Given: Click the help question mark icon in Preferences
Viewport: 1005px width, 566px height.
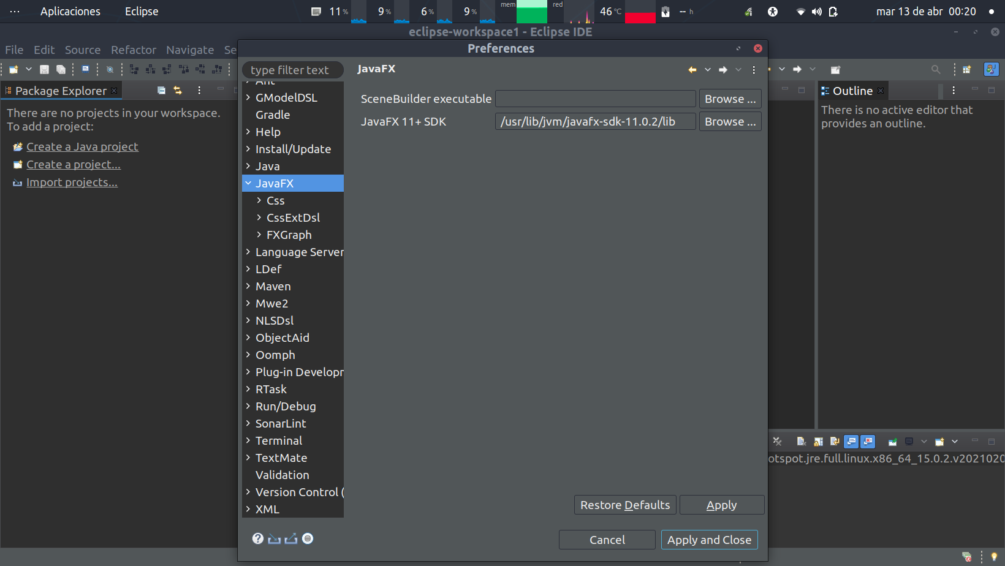Looking at the screenshot, I should point(258,538).
